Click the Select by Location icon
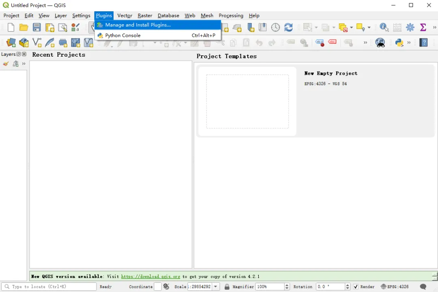Screen dimensions: 438x292 [x=361, y=28]
